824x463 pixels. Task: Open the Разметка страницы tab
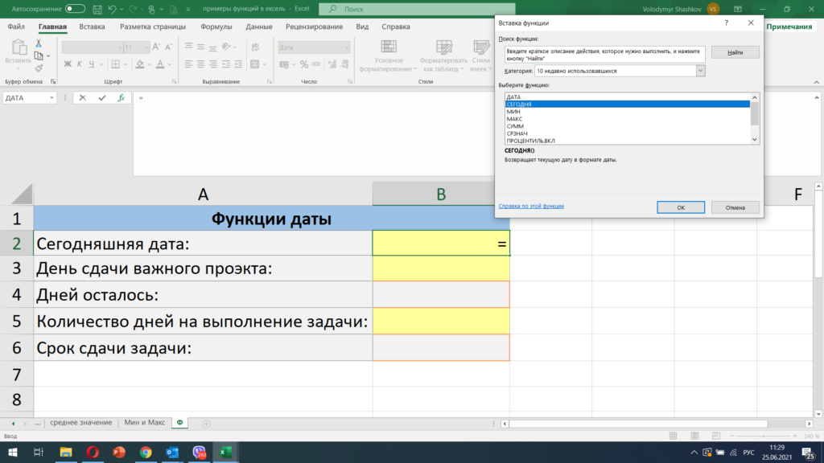(152, 27)
